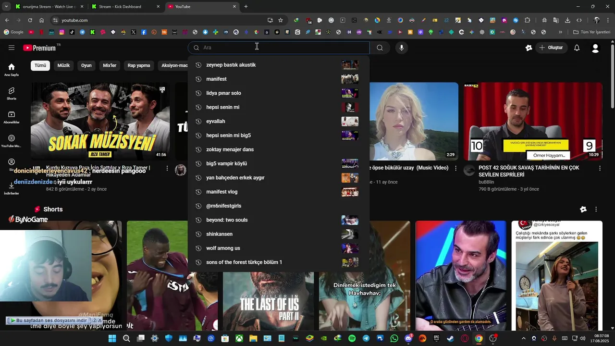Image resolution: width=615 pixels, height=346 pixels.
Task: Choose suggestion wolf among us
Action: tap(279, 248)
